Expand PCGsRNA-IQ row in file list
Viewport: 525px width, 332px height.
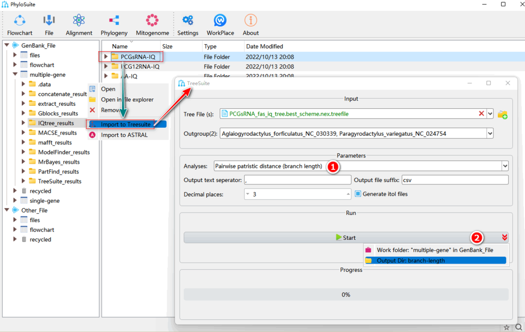[x=106, y=56]
